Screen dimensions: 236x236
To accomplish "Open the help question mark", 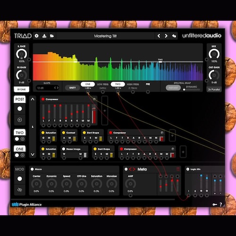I will pyautogui.click(x=221, y=204).
